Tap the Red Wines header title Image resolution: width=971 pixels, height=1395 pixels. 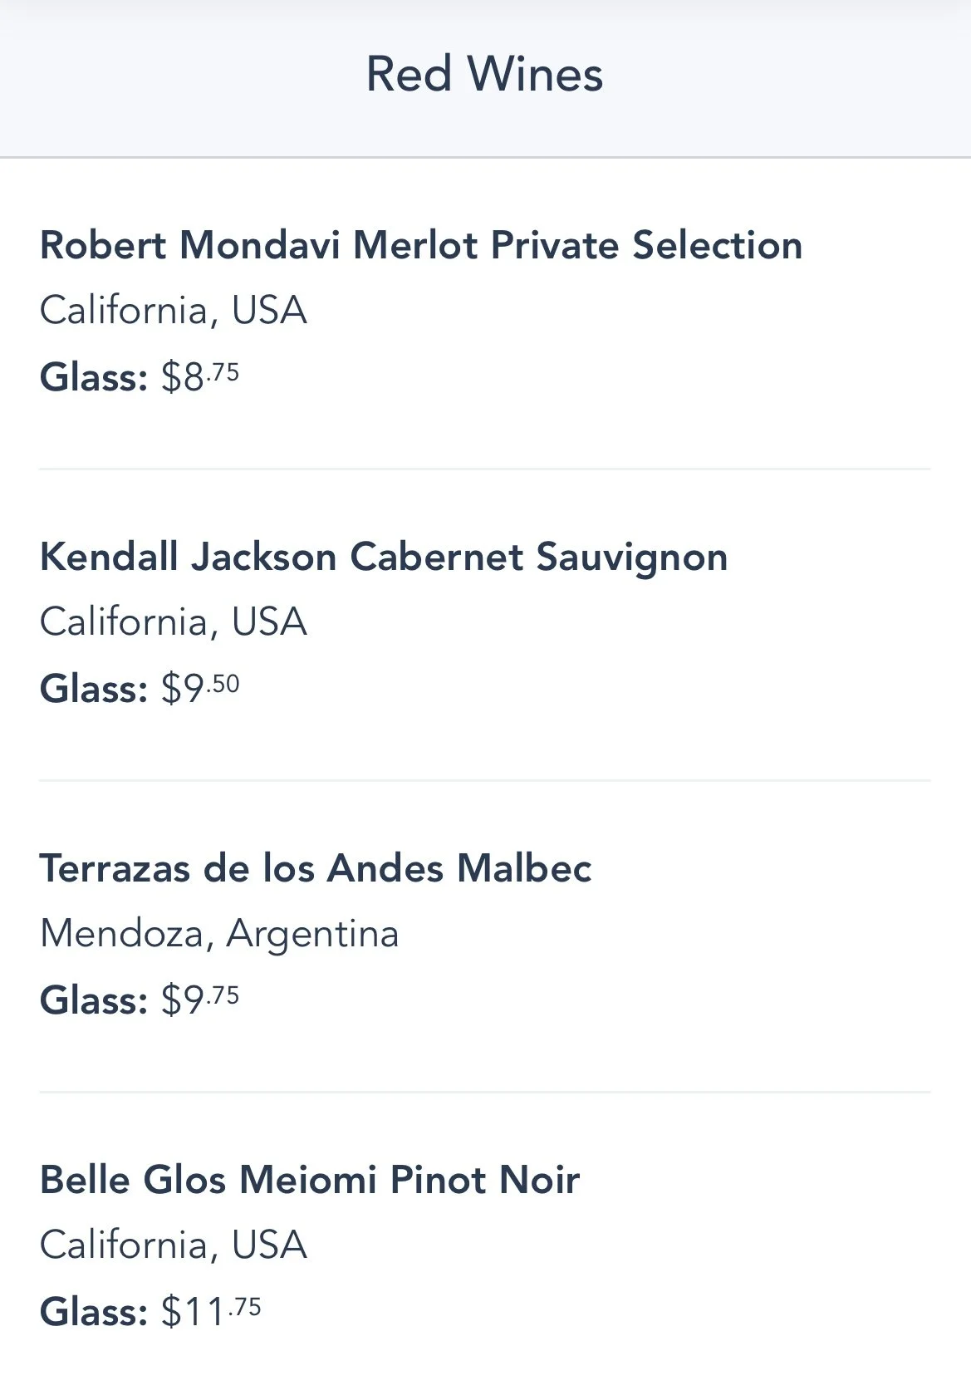pyautogui.click(x=484, y=74)
